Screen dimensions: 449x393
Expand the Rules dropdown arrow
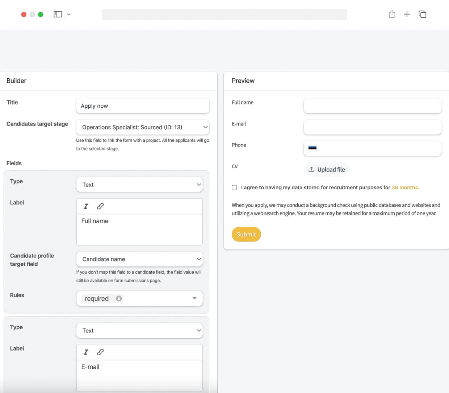tap(194, 298)
